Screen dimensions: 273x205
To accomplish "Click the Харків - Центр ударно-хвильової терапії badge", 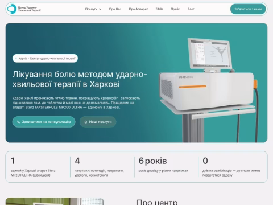I will click(x=45, y=58).
